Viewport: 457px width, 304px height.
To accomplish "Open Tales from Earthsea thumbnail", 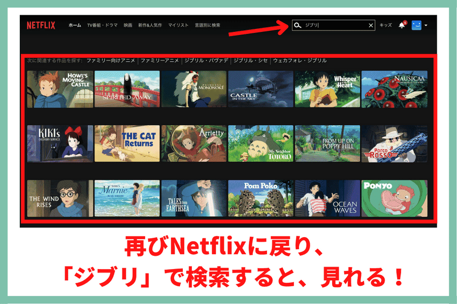I will [x=194, y=199].
